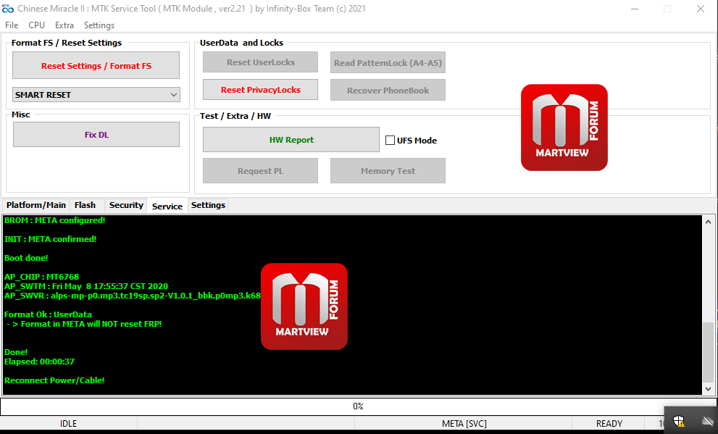Open the Extra menu

[64, 25]
